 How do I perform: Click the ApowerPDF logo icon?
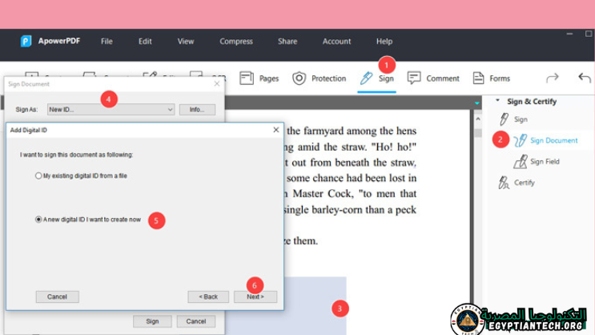tap(26, 42)
